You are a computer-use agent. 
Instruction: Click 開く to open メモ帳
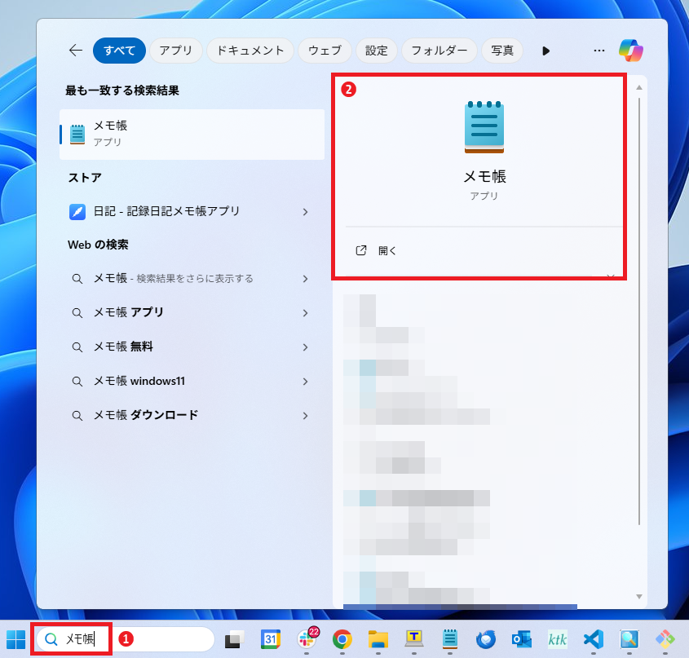tap(387, 251)
